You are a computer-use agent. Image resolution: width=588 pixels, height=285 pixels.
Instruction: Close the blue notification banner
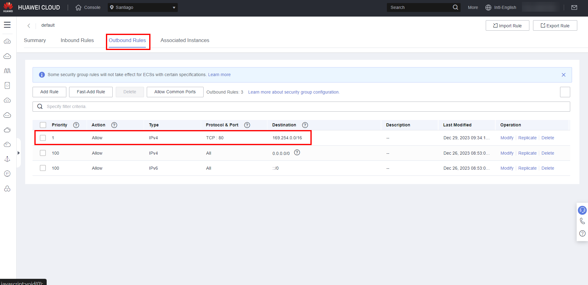point(563,75)
